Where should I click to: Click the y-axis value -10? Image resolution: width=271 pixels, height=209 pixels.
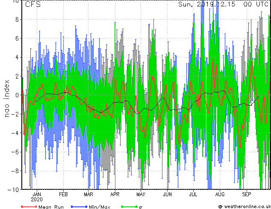pyautogui.click(x=13, y=190)
